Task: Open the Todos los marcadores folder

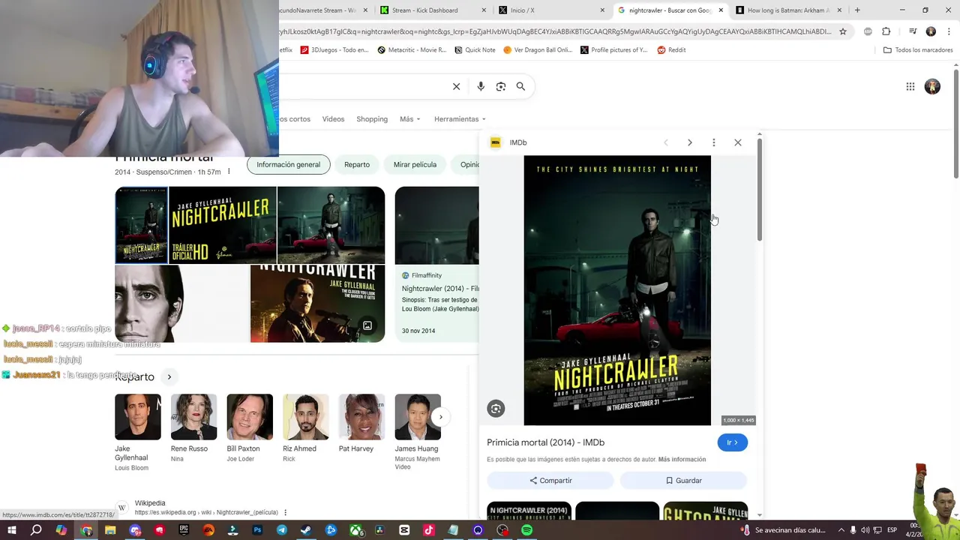Action: [919, 50]
